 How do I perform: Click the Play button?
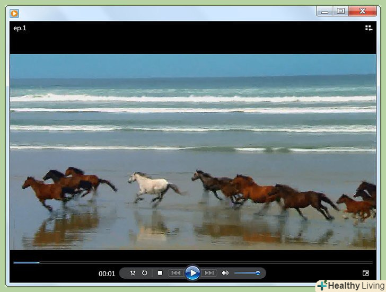click(192, 273)
